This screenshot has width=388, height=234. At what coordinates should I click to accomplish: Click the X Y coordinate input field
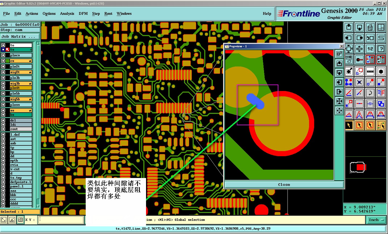(x=61, y=220)
